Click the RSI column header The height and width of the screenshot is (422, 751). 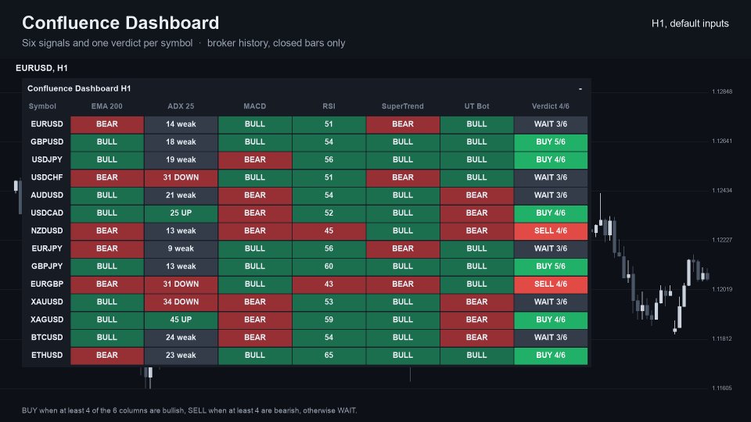pyautogui.click(x=329, y=106)
